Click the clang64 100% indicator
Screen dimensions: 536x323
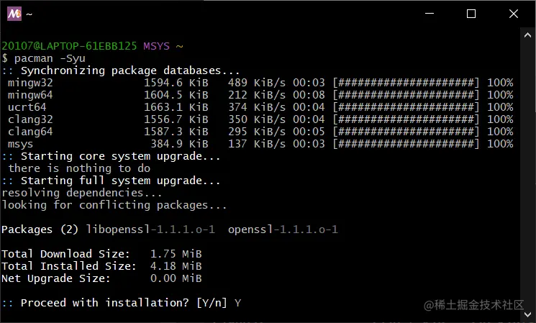500,132
